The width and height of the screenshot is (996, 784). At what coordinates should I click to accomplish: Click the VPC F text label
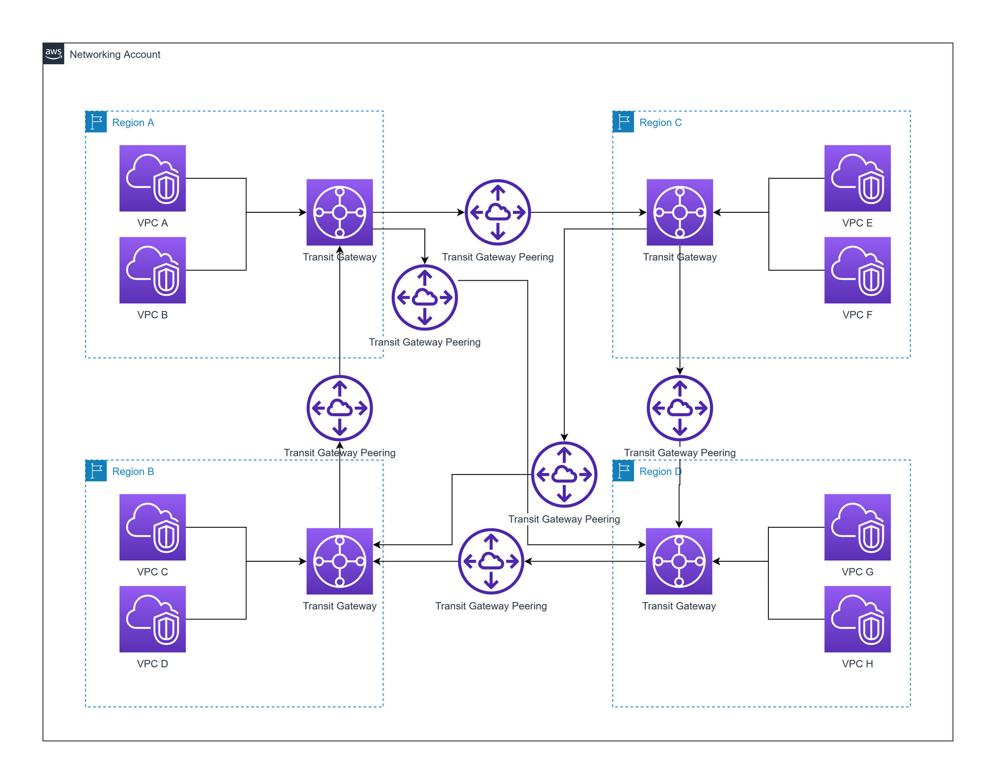858,315
